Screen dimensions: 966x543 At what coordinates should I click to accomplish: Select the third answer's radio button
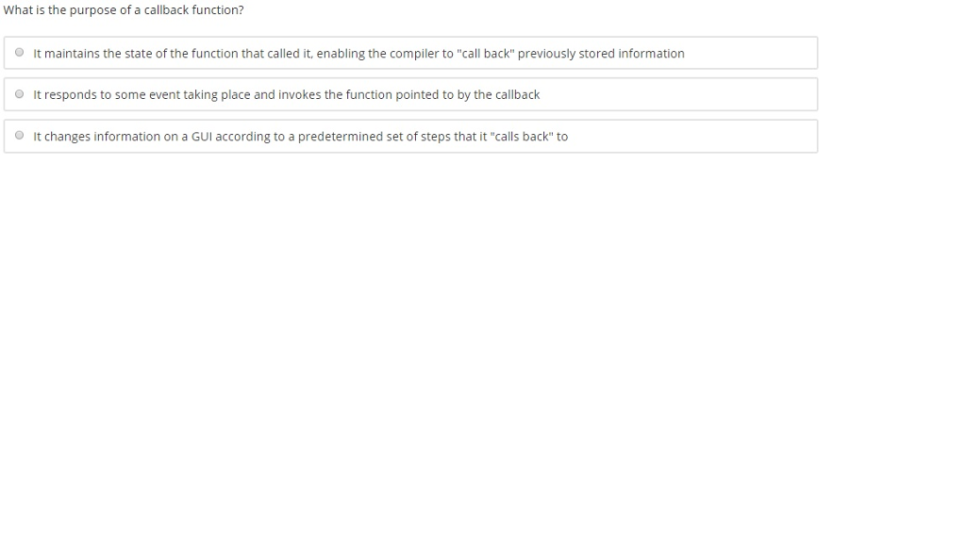[19, 135]
